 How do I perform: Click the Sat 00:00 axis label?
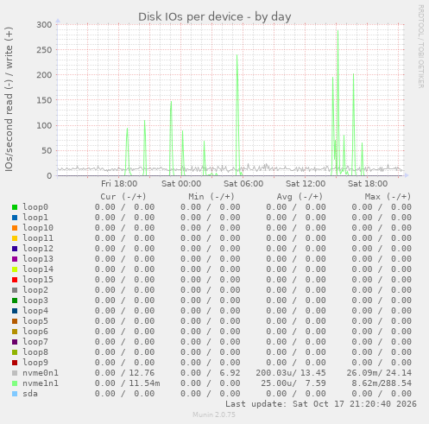click(181, 184)
